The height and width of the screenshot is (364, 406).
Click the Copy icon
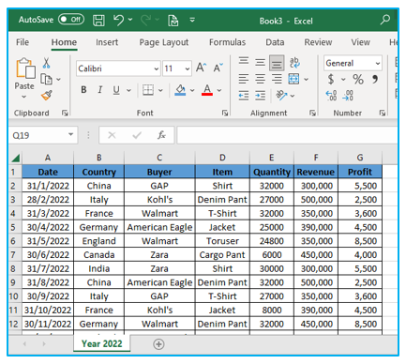pos(46,79)
